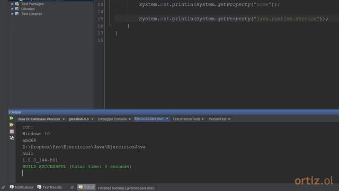Select Test Libraries in project tree

tap(32, 14)
